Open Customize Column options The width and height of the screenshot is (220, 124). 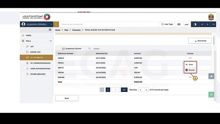point(71,49)
